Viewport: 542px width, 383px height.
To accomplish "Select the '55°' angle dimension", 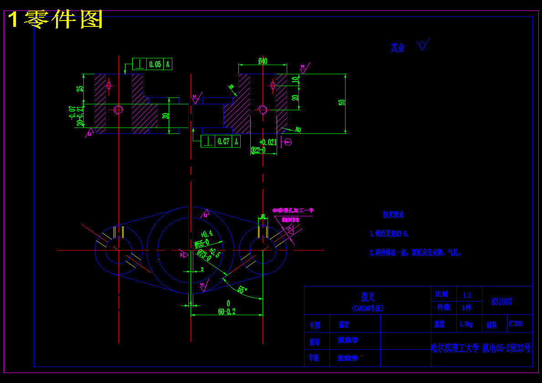I will tap(242, 289).
